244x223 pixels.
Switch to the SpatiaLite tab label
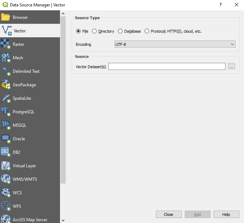[x=22, y=98]
